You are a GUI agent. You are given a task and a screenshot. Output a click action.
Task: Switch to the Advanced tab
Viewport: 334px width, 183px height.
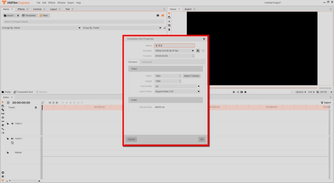coord(147,62)
